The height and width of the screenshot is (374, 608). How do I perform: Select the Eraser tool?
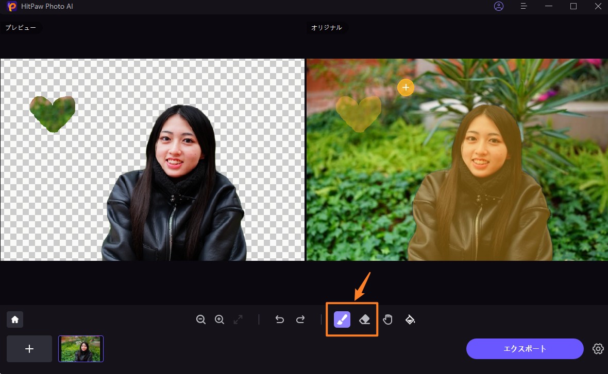[x=365, y=319]
